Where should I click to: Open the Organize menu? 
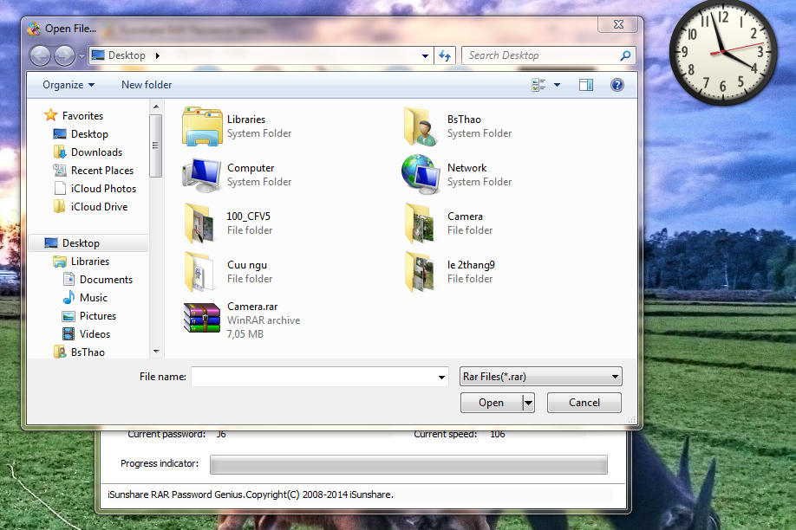(x=69, y=85)
